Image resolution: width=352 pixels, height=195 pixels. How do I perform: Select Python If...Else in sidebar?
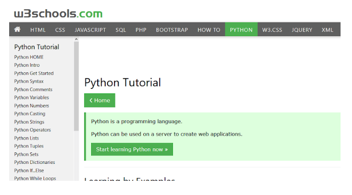[29, 170]
